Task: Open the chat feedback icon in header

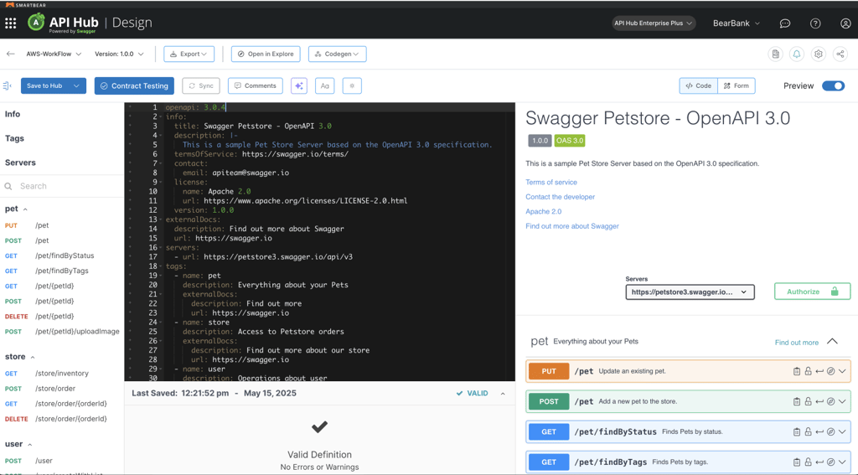Action: [x=784, y=23]
